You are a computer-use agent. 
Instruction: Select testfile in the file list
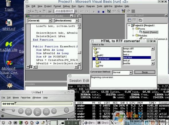pyautogui.click(x=127, y=64)
